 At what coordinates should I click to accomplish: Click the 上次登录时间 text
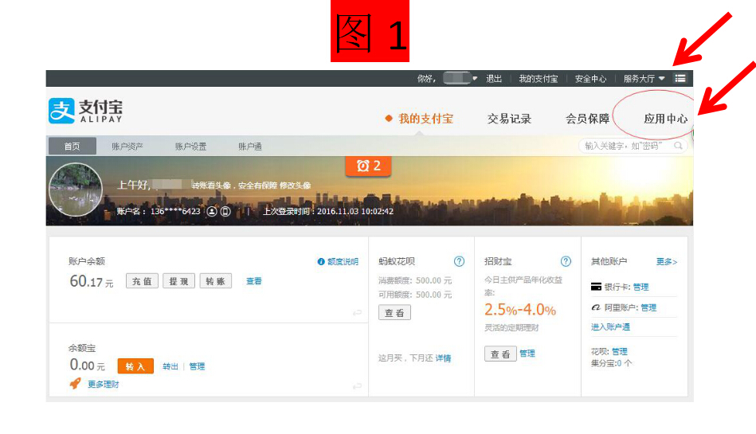(328, 211)
